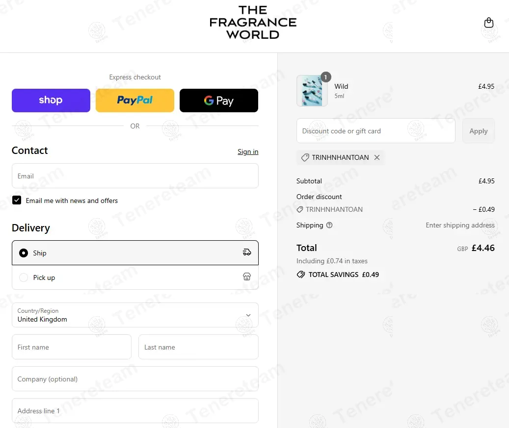This screenshot has height=428, width=509.
Task: Focus the Email input field
Action: pos(135,176)
